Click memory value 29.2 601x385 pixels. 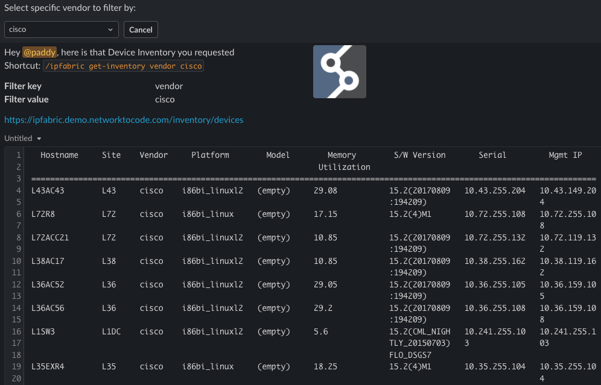coord(323,308)
